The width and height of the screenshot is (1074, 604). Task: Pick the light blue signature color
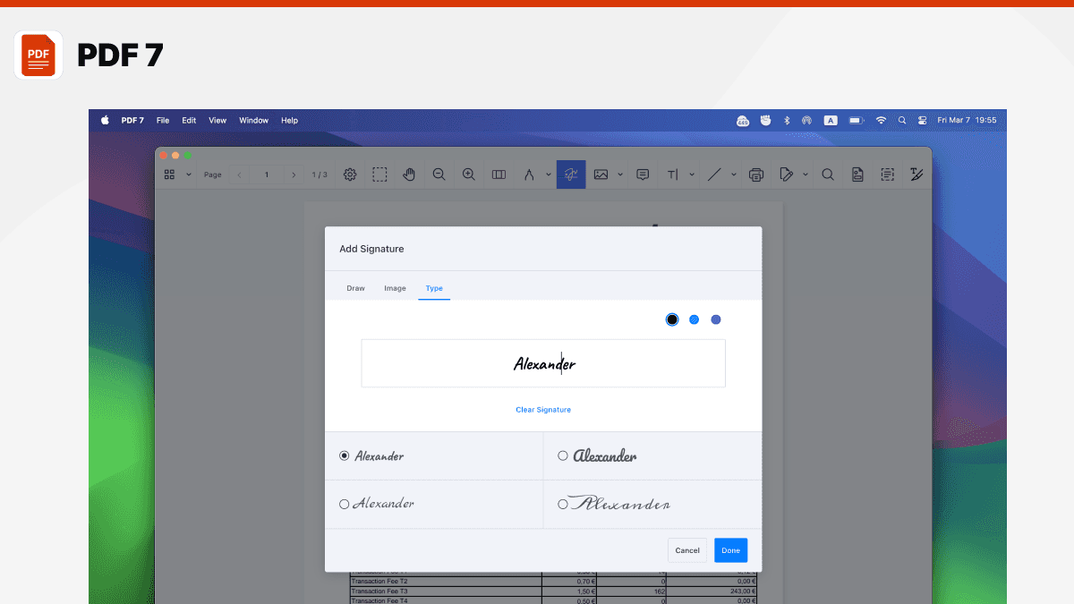(x=694, y=319)
